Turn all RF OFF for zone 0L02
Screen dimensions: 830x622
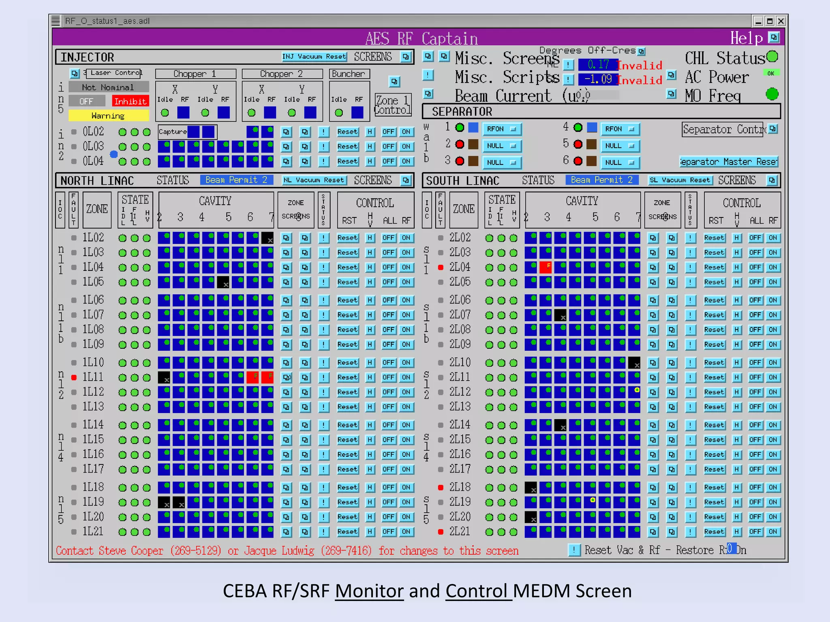coord(388,132)
